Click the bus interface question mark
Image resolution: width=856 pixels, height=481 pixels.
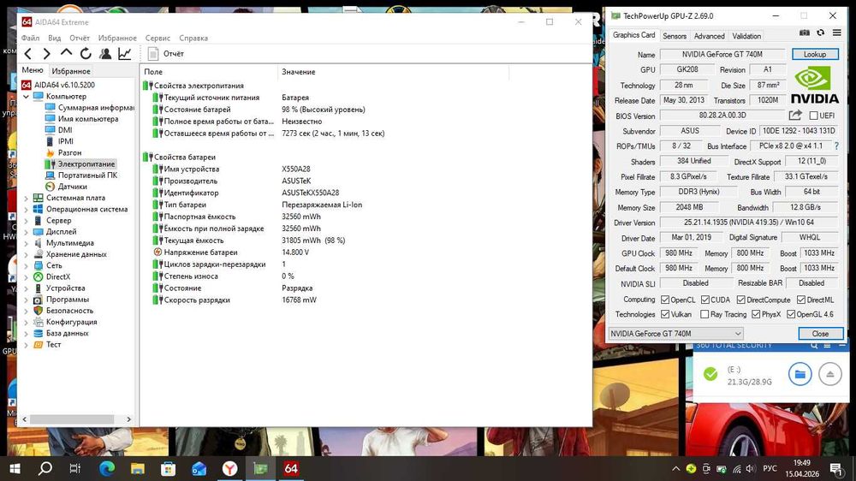pyautogui.click(x=836, y=145)
